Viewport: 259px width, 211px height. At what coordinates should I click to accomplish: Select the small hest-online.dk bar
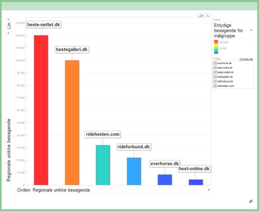(x=196, y=182)
